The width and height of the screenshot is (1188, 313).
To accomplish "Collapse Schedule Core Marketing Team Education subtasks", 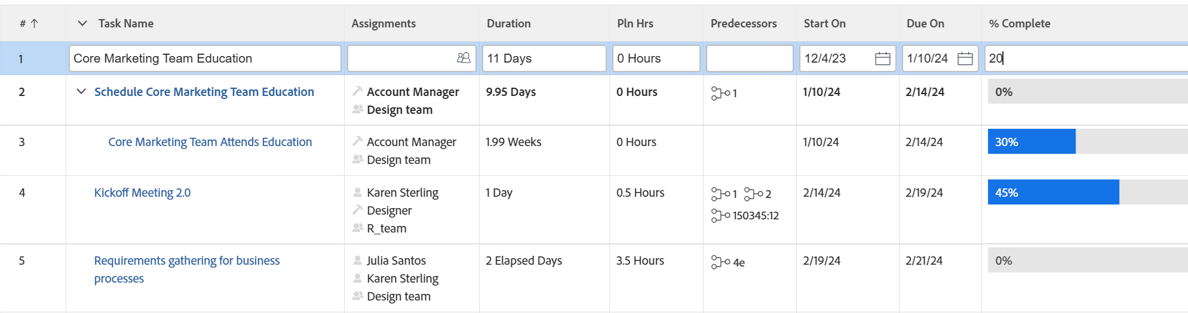I will point(81,92).
